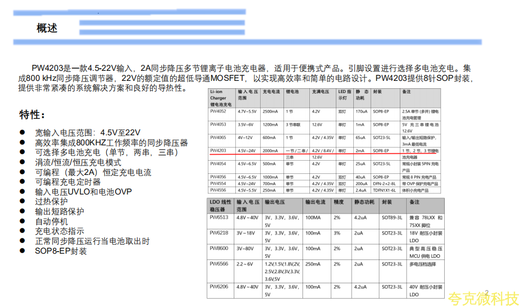Click the PW4065 model entry

pos(218,137)
